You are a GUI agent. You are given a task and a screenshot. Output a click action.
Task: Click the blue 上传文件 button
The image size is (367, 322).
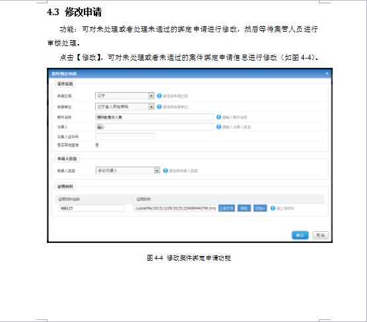pyautogui.click(x=226, y=208)
